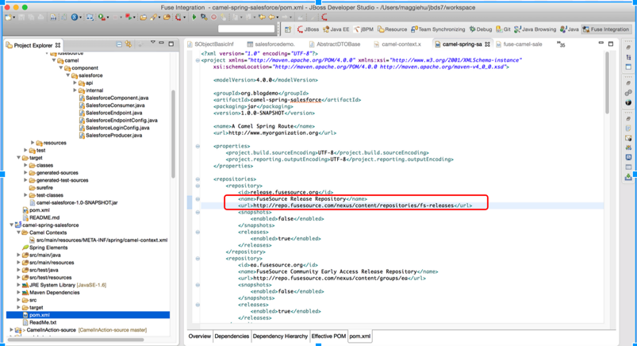Open the salesforcedemo editor tab

pyautogui.click(x=271, y=44)
